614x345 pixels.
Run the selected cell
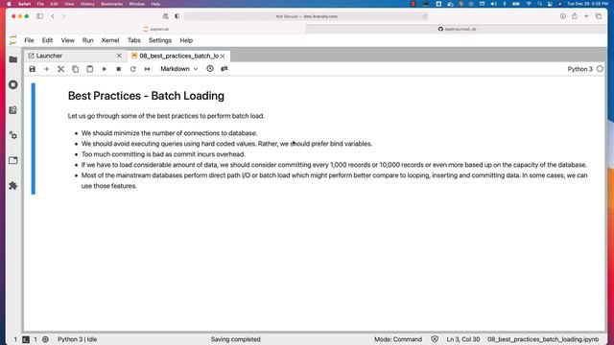[x=105, y=69]
